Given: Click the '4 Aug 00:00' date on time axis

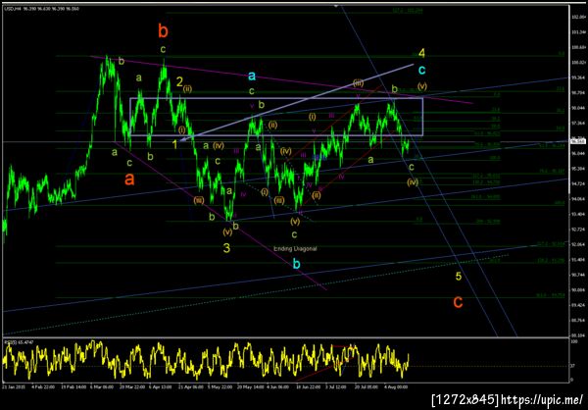Looking at the screenshot, I should click(396, 385).
